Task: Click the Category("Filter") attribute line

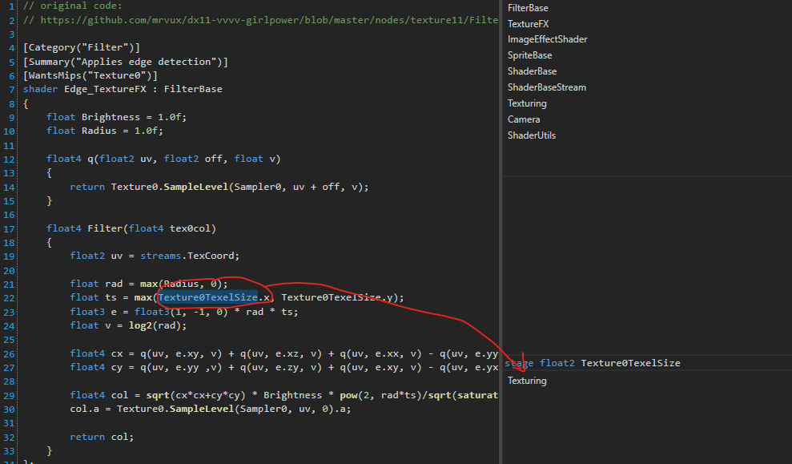Action: (82, 47)
